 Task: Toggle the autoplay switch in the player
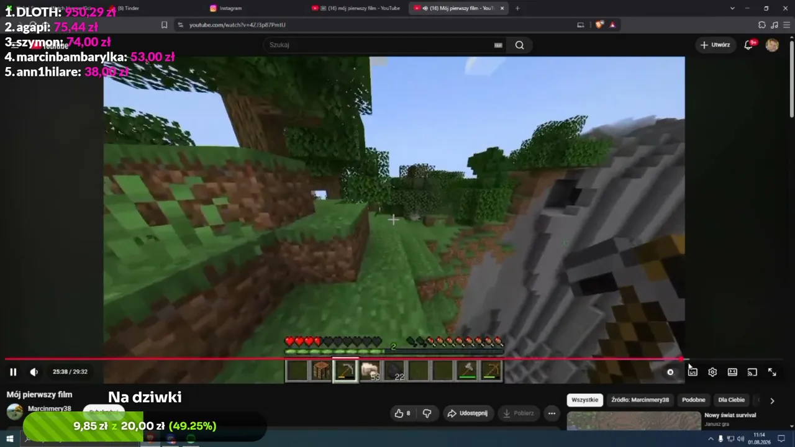click(x=670, y=372)
